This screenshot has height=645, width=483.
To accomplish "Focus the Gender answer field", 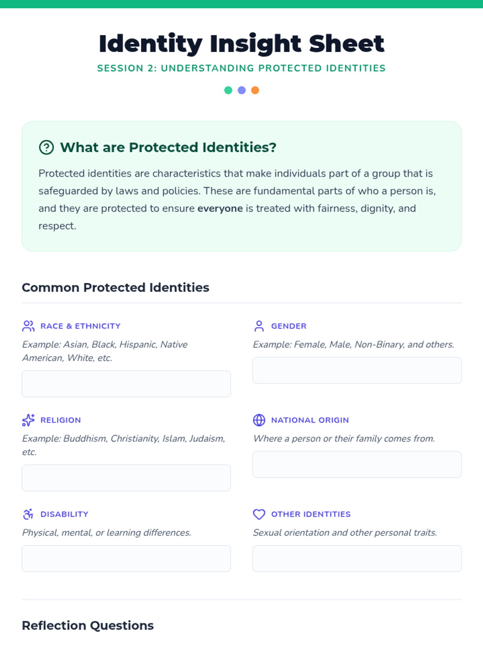I will click(357, 370).
